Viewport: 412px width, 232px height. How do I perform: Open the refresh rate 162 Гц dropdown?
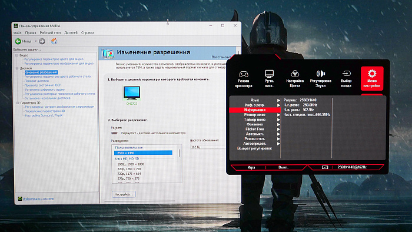point(208,147)
